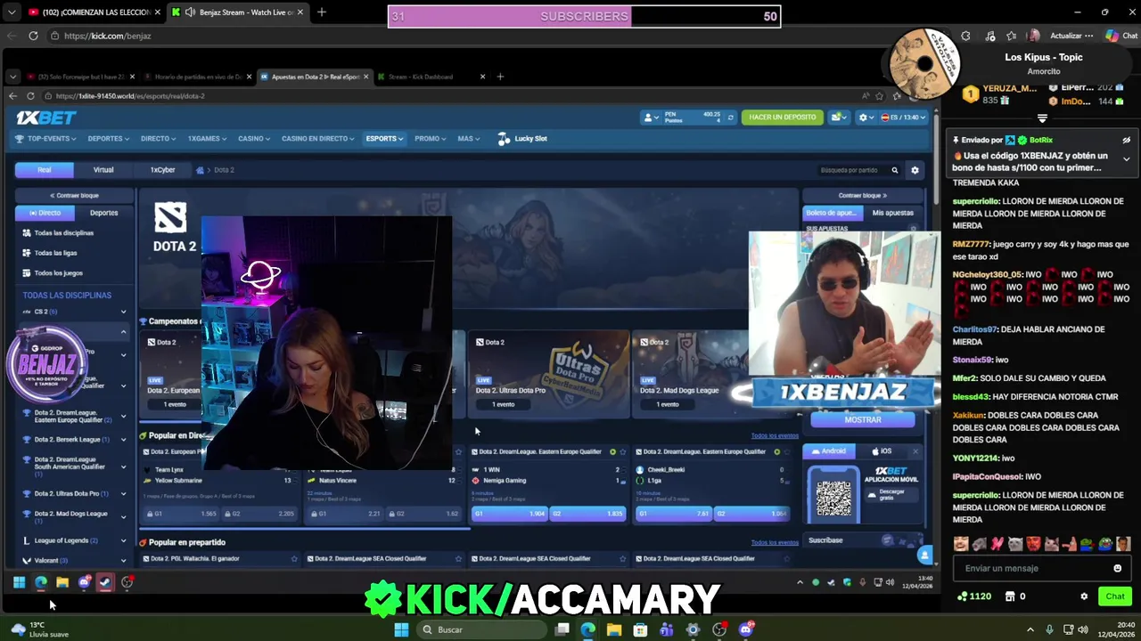
Task: Open the live chat support bubble
Action: 924,556
